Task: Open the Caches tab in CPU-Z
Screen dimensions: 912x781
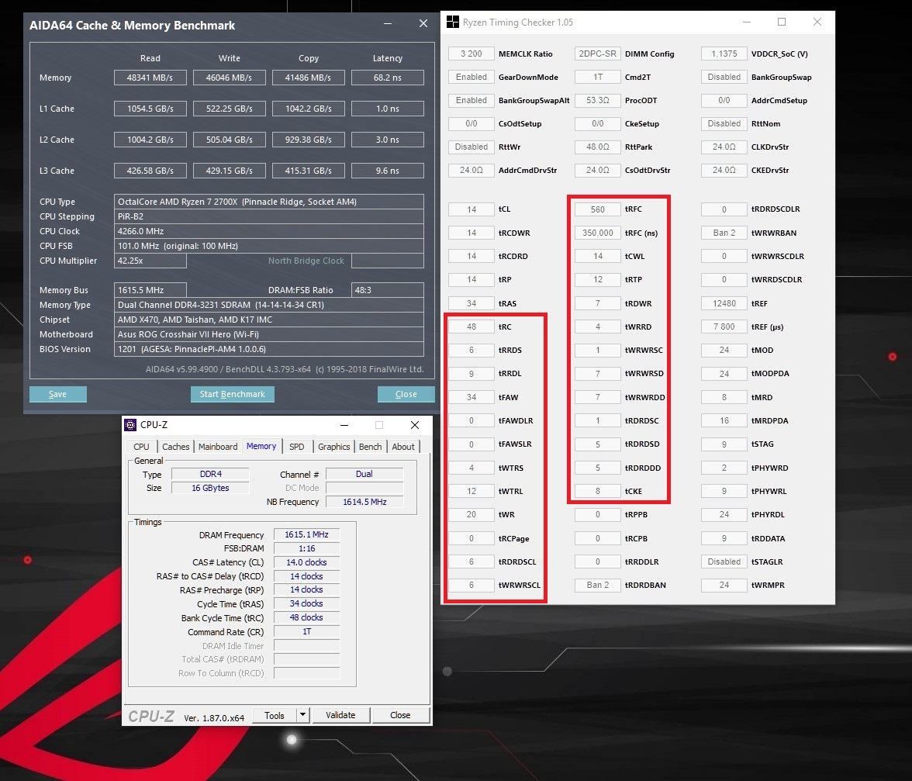Action: [175, 447]
